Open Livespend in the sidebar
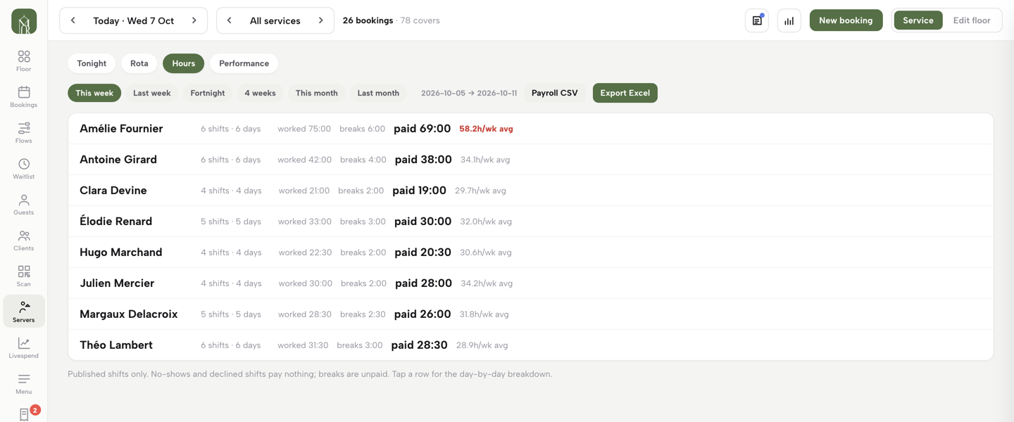Screen dimensions: 1014x422 24,348
